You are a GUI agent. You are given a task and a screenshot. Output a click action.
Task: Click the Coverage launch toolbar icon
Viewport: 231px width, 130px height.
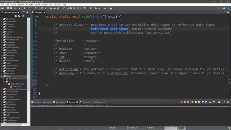pos(30,8)
